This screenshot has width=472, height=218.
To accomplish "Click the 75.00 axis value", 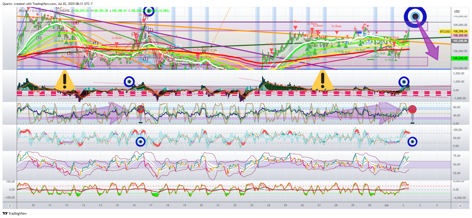I will [457, 156].
